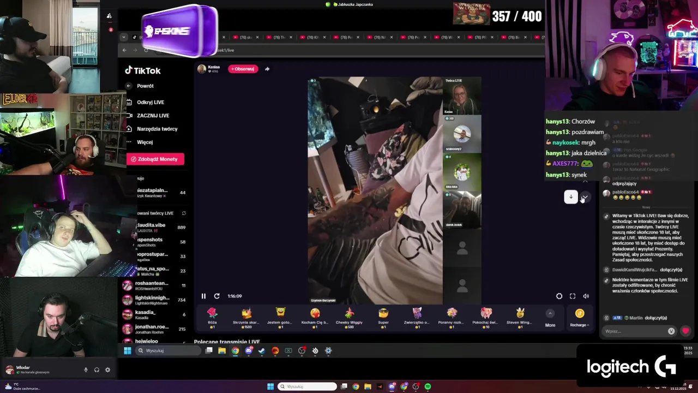The image size is (698, 393).
Task: Open Discord user settings gear
Action: click(107, 370)
